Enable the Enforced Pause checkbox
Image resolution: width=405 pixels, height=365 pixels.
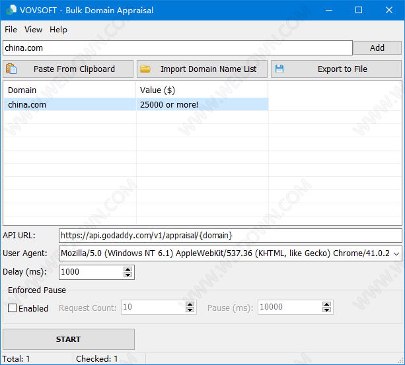pyautogui.click(x=13, y=308)
